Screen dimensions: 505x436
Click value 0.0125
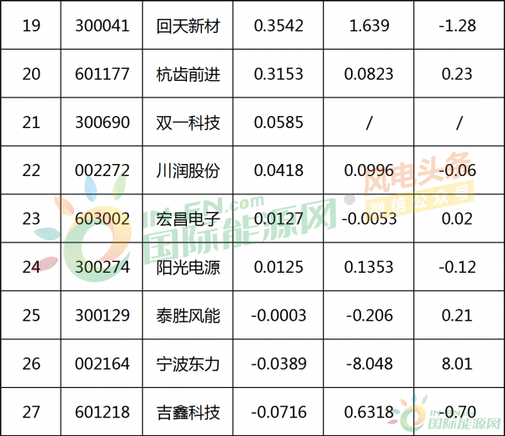[x=279, y=268]
